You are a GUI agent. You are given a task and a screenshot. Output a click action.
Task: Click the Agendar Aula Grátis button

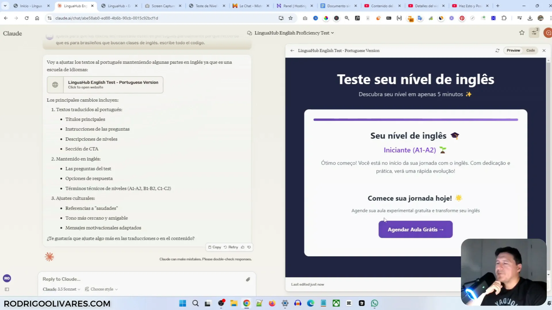[x=415, y=229]
